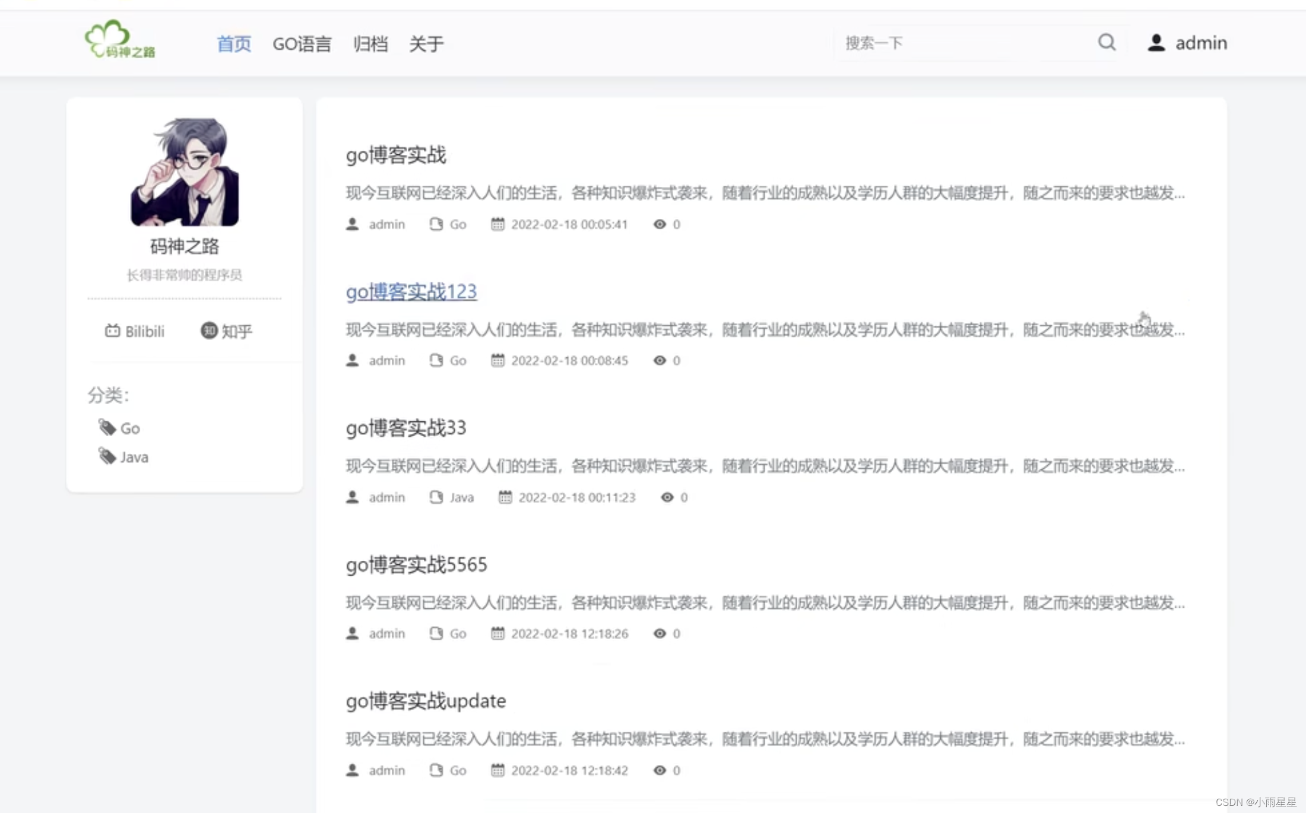The height and width of the screenshot is (813, 1306).
Task: Click the admin user avatar icon
Action: (x=1156, y=43)
